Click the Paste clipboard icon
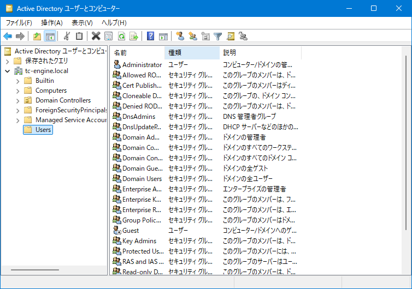The height and width of the screenshot is (289, 412). (x=79, y=36)
